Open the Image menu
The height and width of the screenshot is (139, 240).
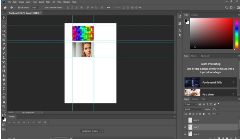(21, 2)
